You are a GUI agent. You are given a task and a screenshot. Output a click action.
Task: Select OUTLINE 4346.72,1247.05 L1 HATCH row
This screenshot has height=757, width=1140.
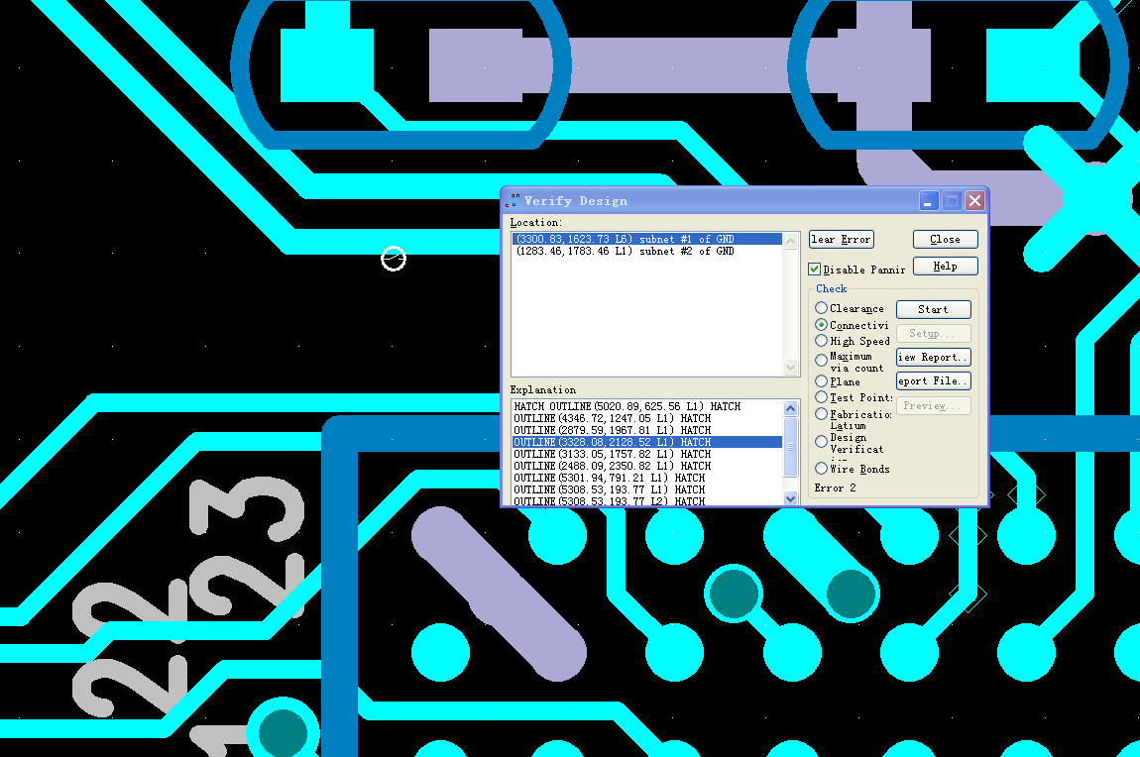pos(647,418)
